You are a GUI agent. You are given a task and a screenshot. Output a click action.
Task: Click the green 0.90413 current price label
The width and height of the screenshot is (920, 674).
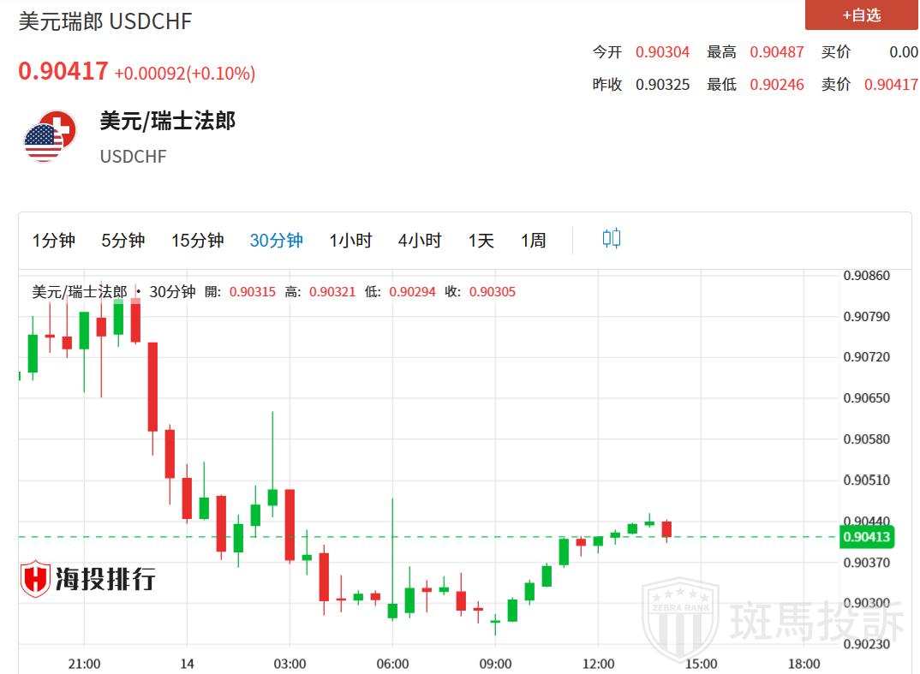pyautogui.click(x=867, y=537)
